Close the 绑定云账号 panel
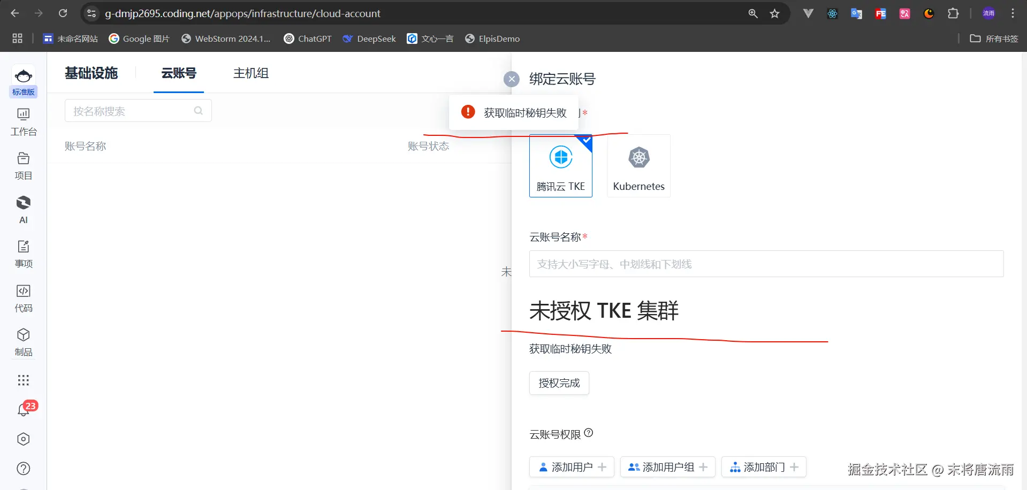 tap(512, 79)
